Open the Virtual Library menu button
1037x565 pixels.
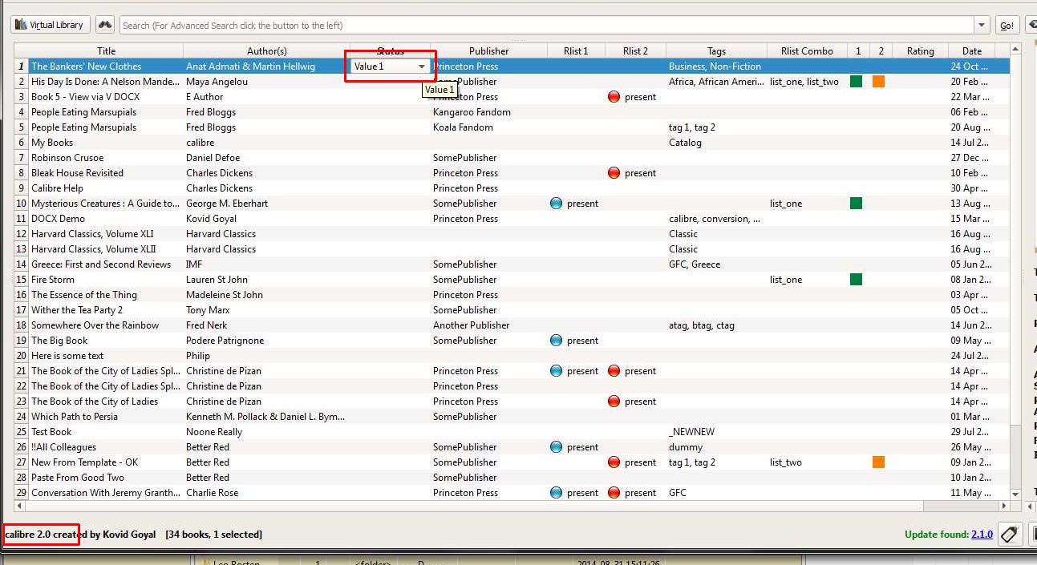51,25
